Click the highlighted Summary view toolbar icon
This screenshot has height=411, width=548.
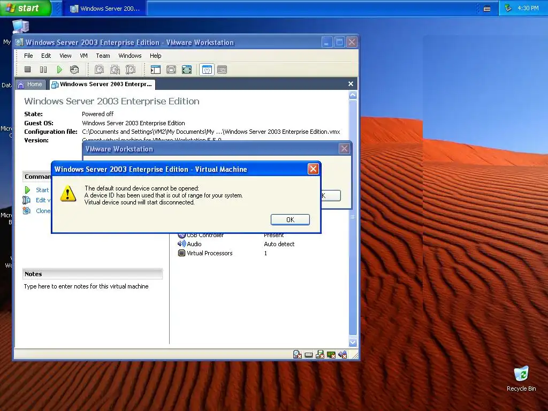tap(207, 70)
